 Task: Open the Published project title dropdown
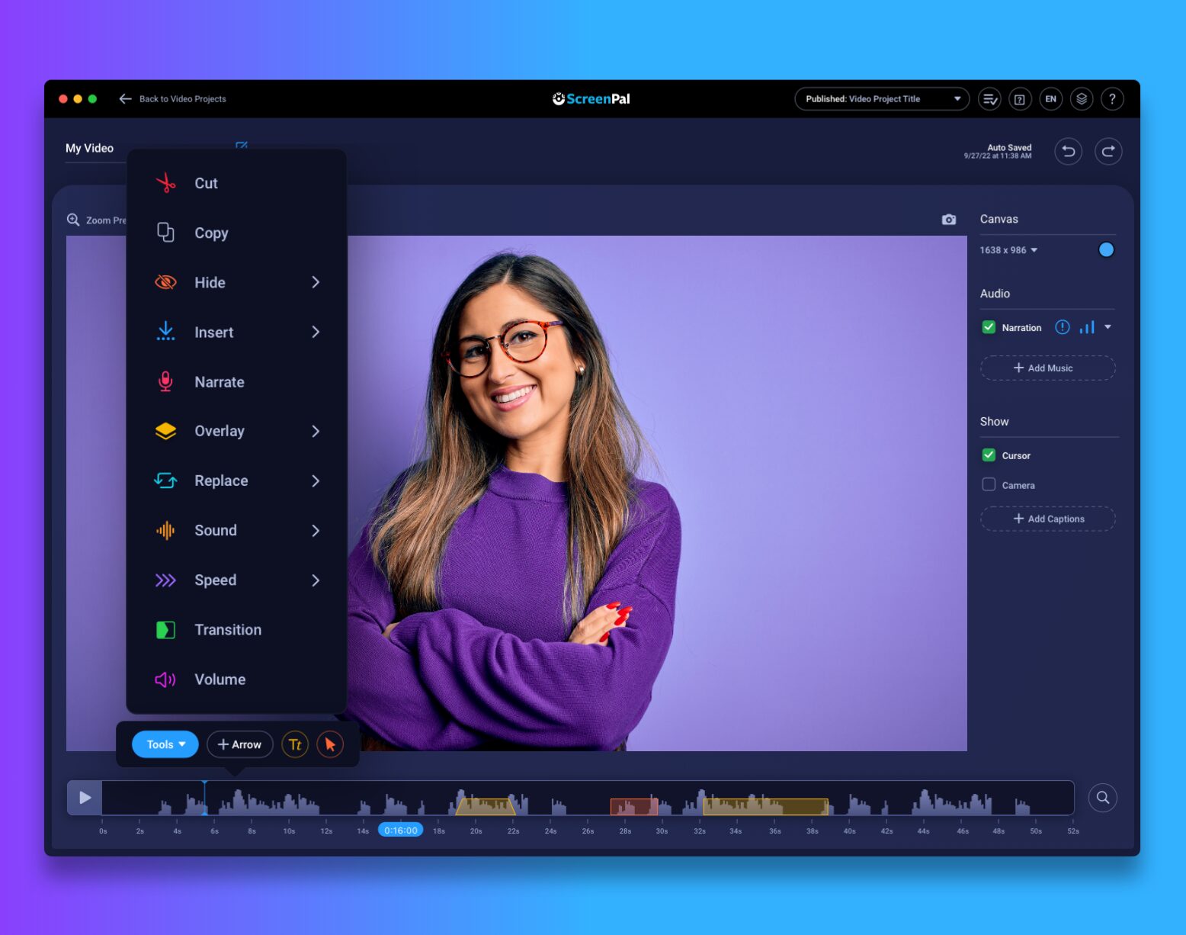pyautogui.click(x=882, y=99)
